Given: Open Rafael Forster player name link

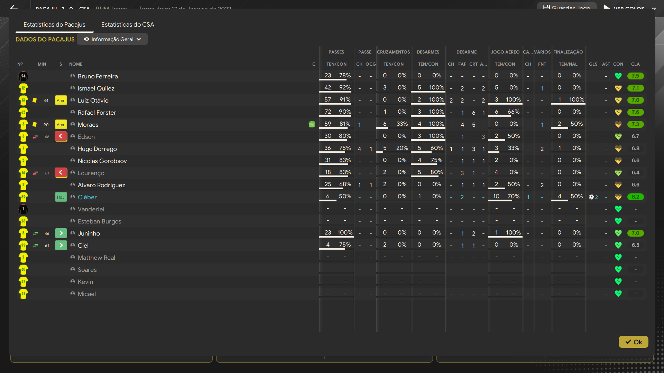Looking at the screenshot, I should point(97,113).
